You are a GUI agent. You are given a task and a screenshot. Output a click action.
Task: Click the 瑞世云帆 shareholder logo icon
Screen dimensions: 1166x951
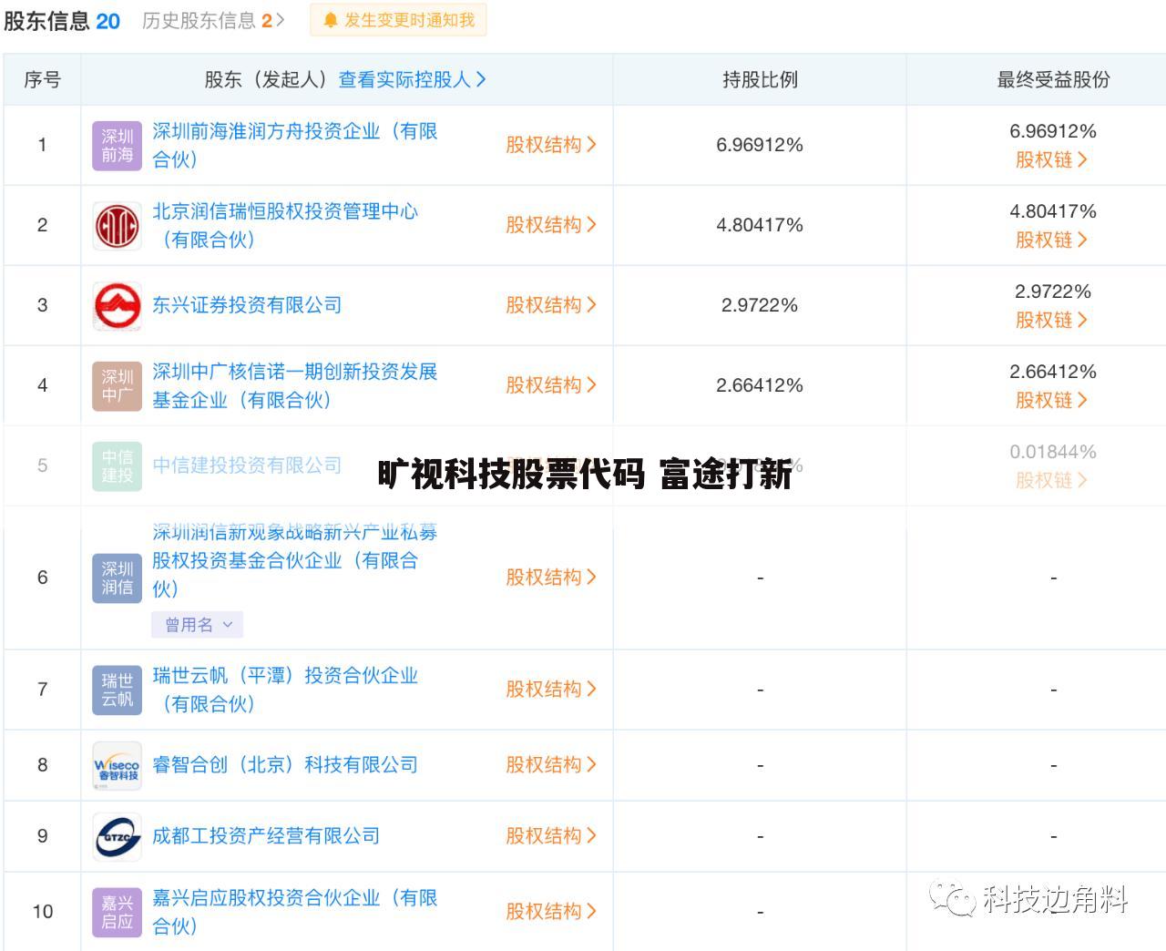tap(117, 690)
